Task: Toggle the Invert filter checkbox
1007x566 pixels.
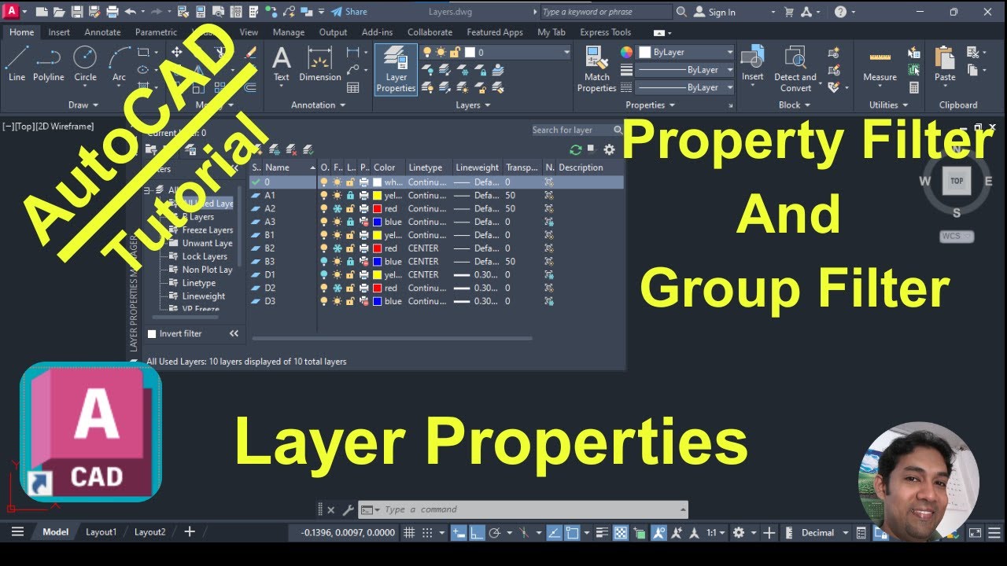Action: click(x=153, y=333)
